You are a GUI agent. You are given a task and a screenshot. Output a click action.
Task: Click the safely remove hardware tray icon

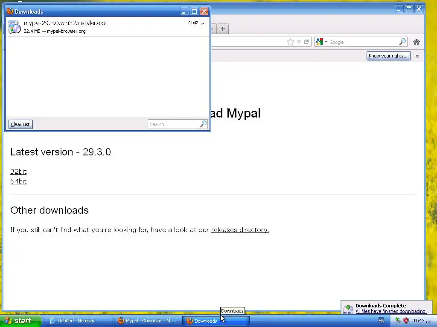398,321
